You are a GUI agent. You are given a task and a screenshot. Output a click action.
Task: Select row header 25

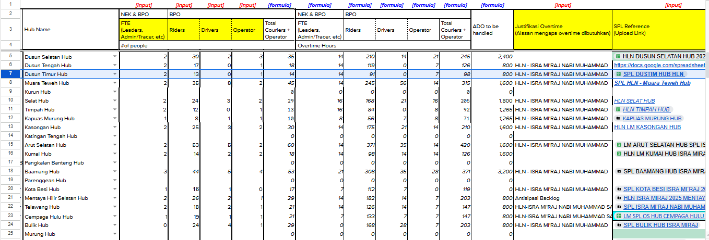(x=10, y=234)
